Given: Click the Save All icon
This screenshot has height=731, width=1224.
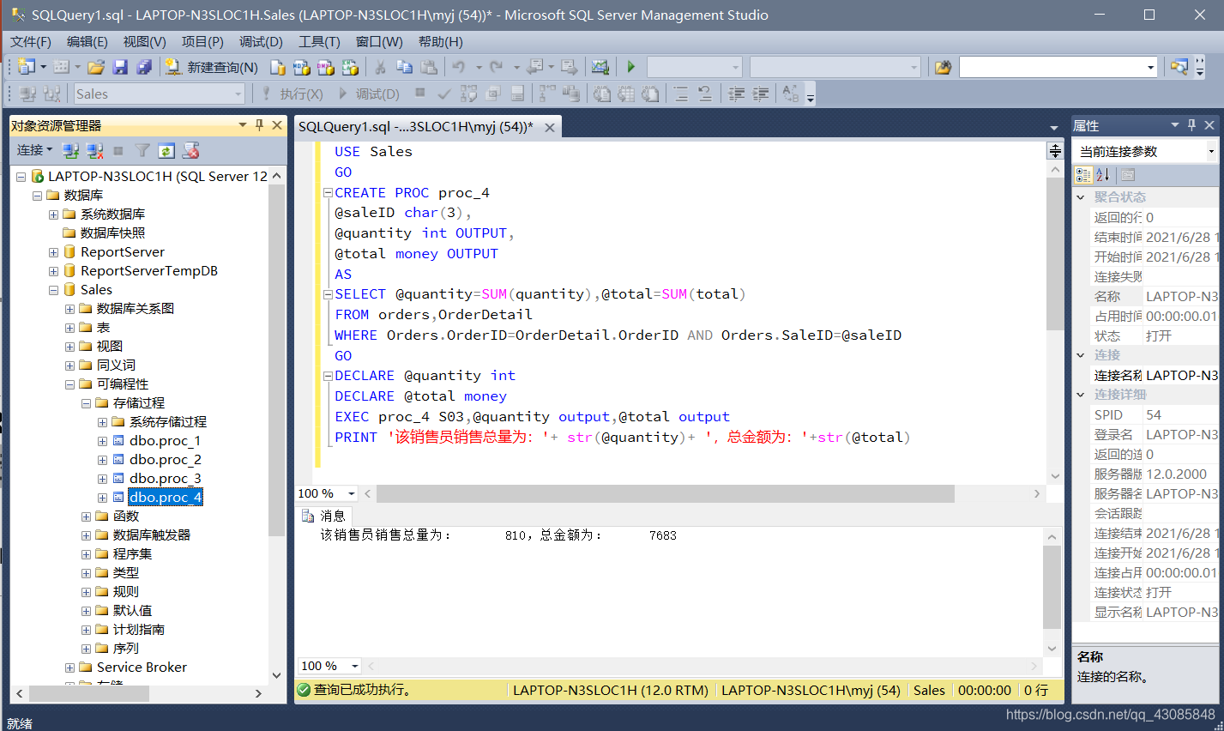Looking at the screenshot, I should coord(144,67).
